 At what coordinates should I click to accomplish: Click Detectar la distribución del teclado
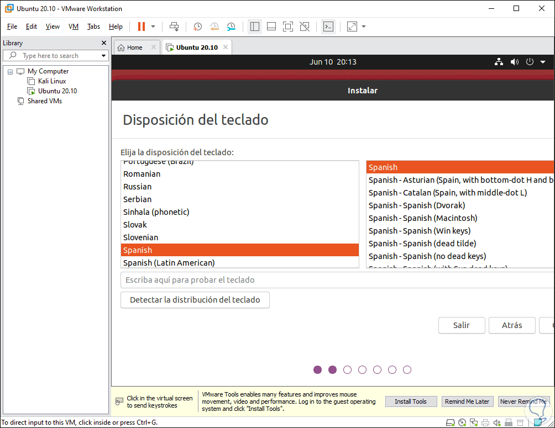pos(195,300)
